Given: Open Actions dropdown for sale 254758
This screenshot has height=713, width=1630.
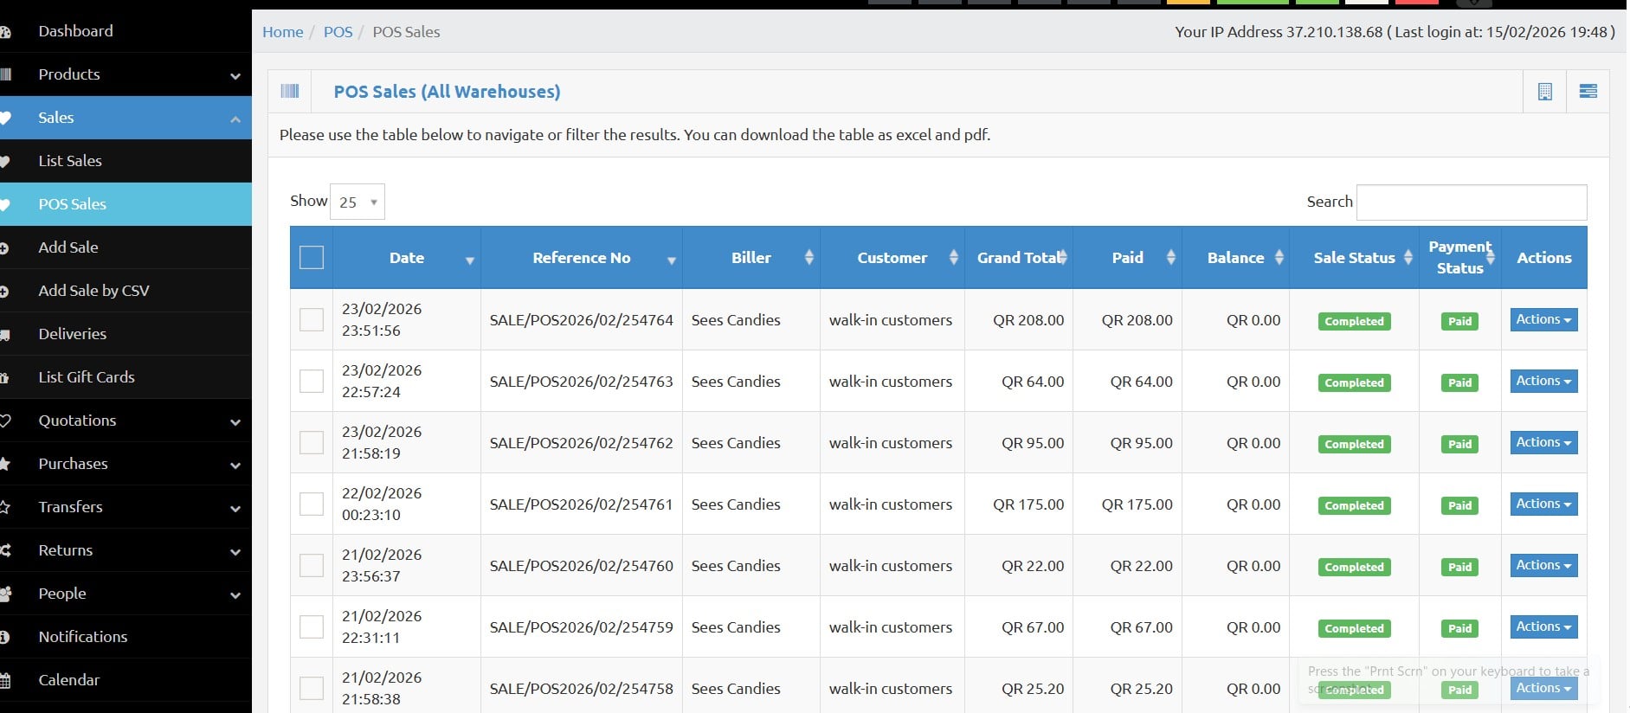Looking at the screenshot, I should pos(1543,688).
